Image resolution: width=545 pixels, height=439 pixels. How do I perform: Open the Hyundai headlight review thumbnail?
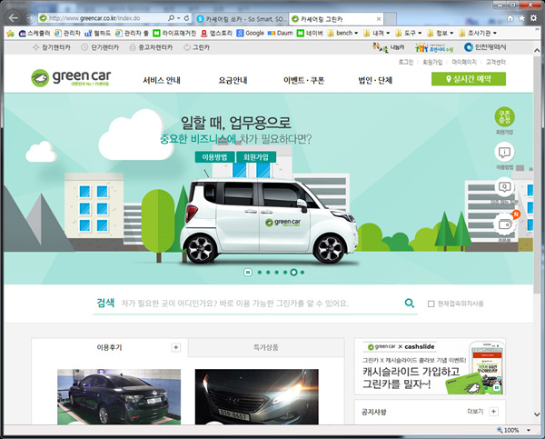256,397
